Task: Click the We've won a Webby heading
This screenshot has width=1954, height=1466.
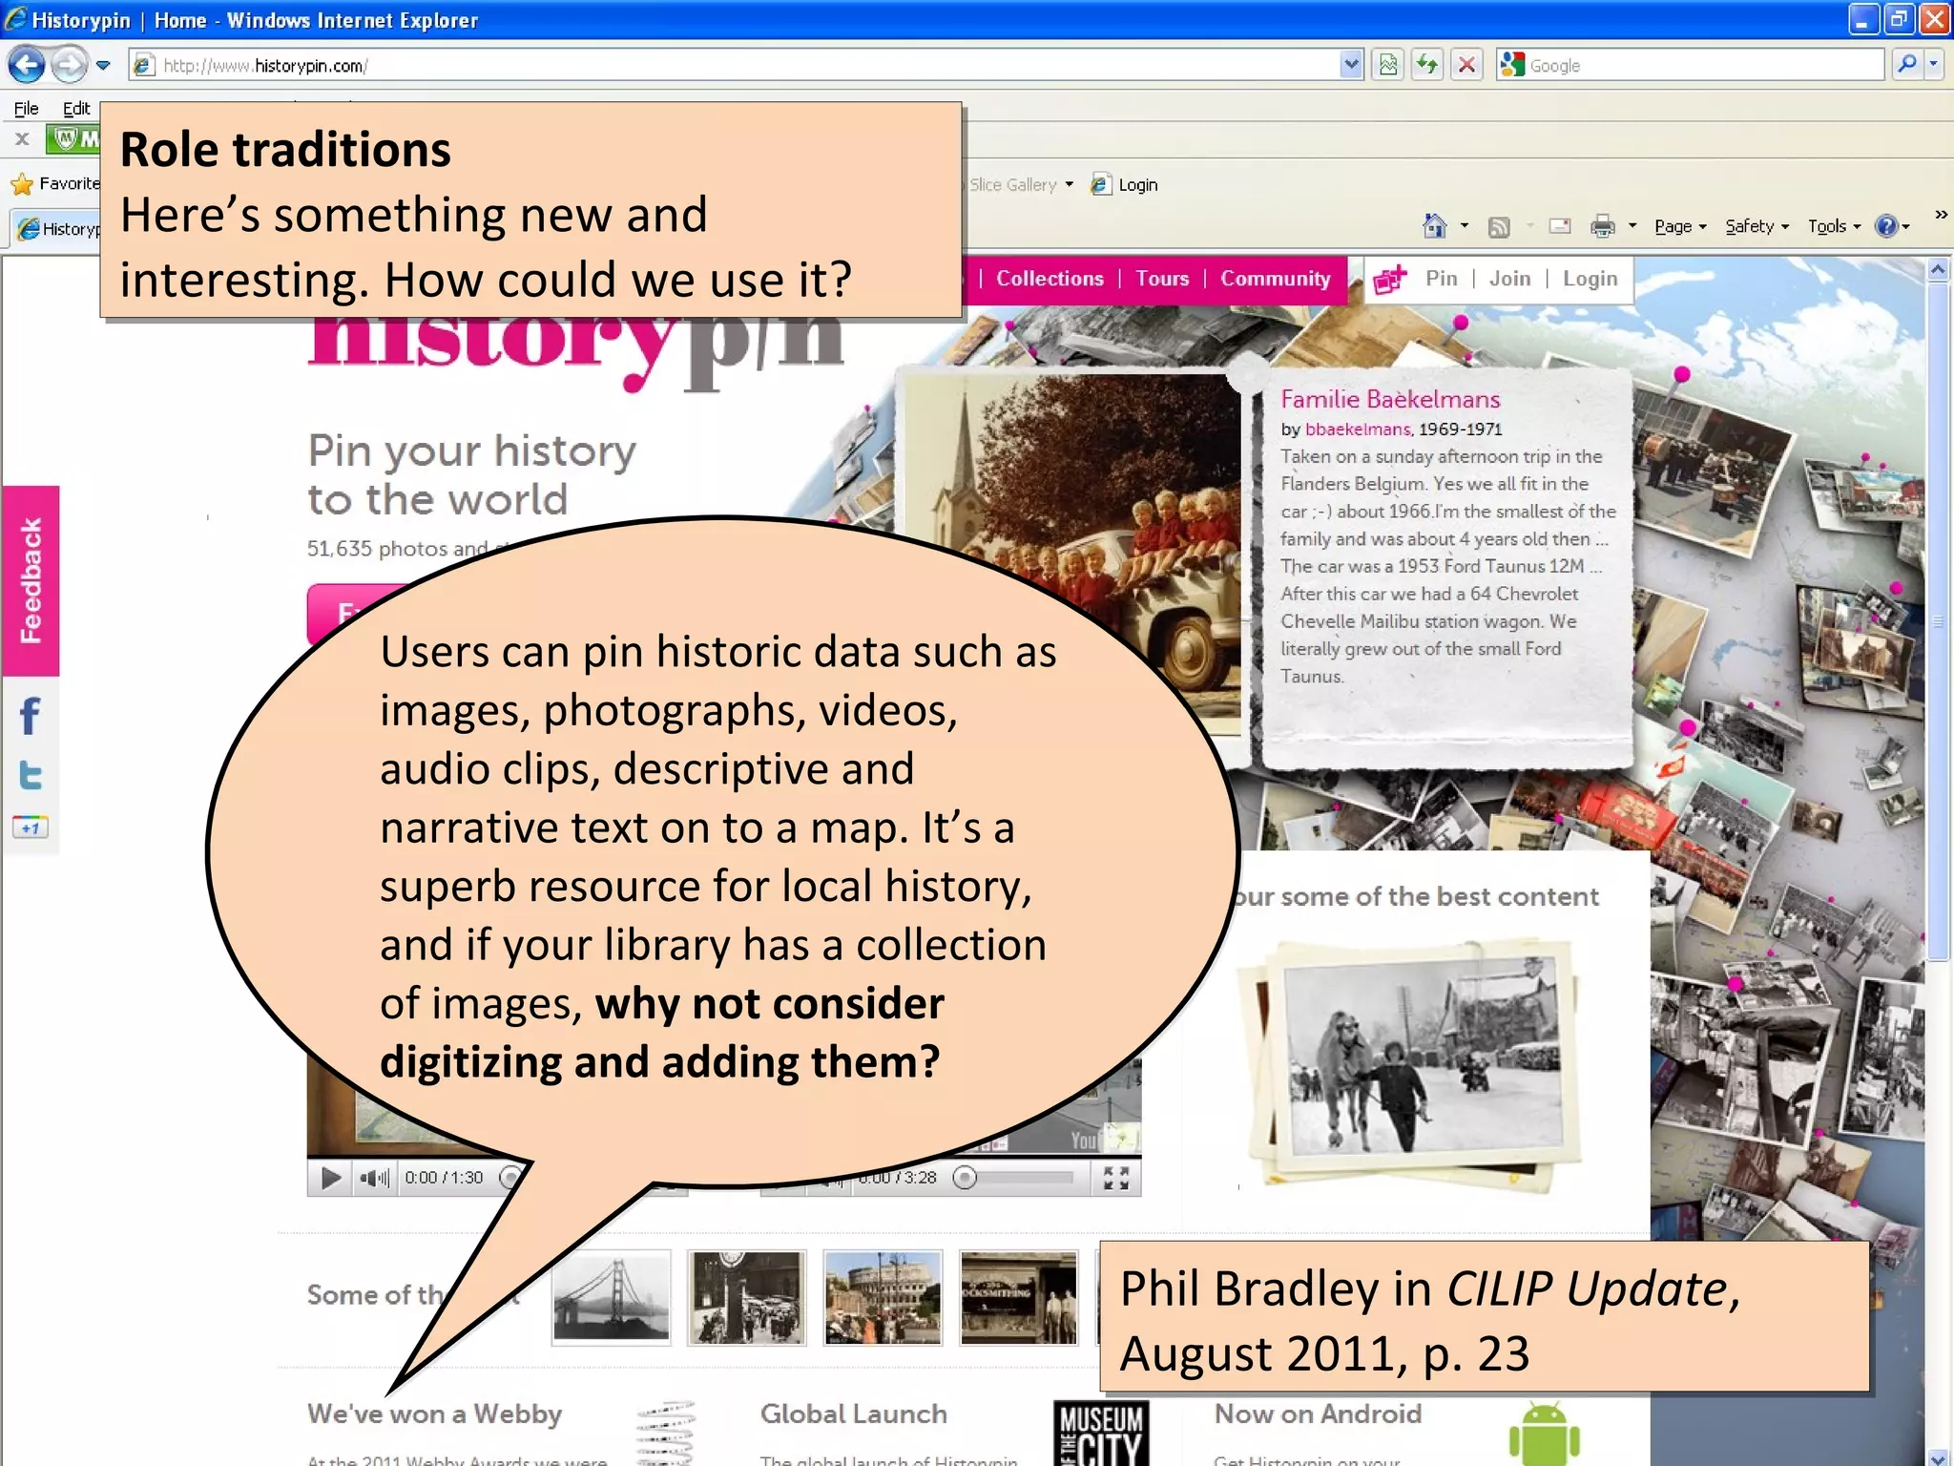Action: 434,1414
